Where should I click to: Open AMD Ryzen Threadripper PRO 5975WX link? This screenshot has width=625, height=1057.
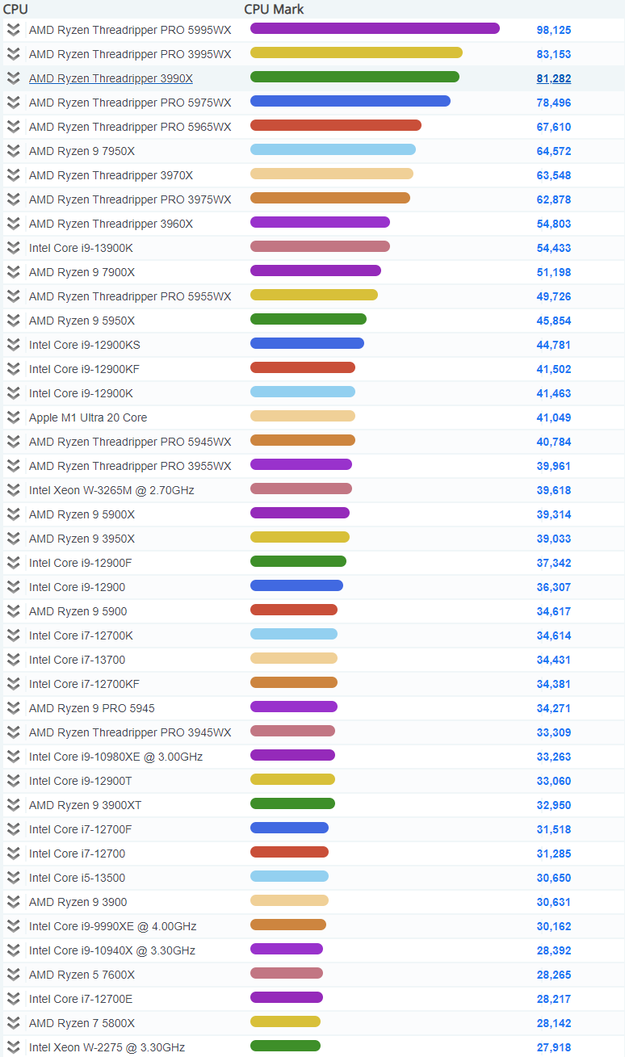tap(130, 103)
